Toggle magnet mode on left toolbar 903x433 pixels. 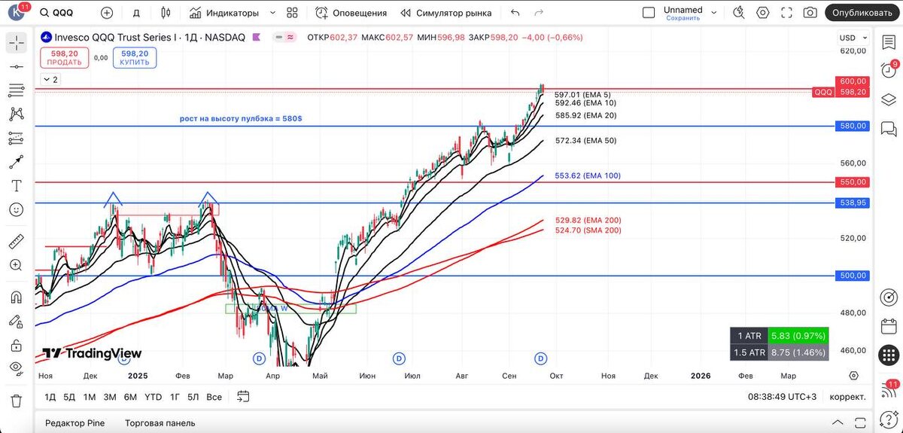16,297
